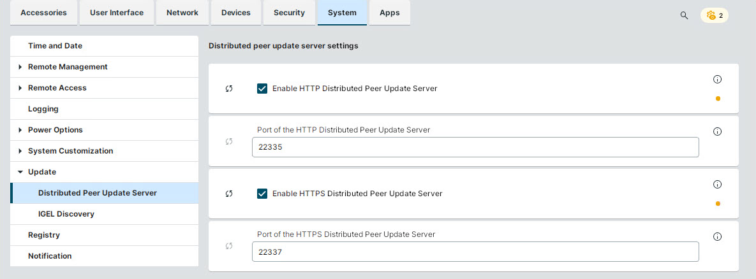
Task: Reset the HTTPS port setting to default
Action: (x=229, y=246)
